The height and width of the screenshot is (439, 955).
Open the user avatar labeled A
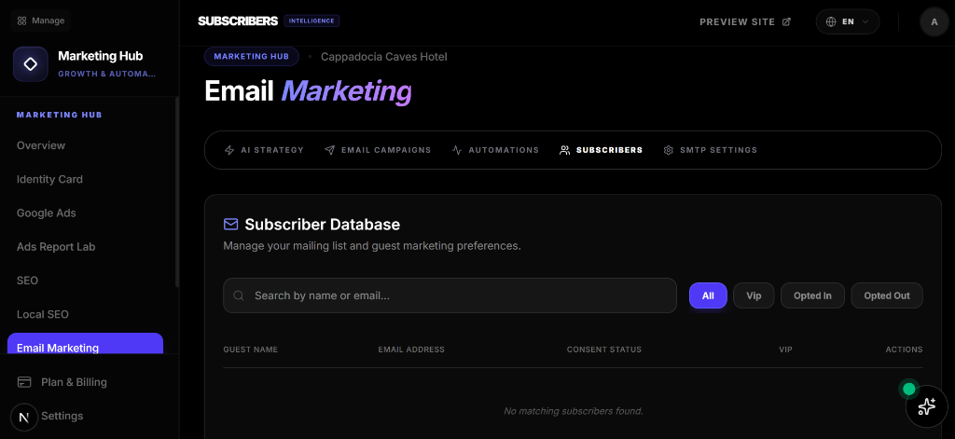(934, 21)
